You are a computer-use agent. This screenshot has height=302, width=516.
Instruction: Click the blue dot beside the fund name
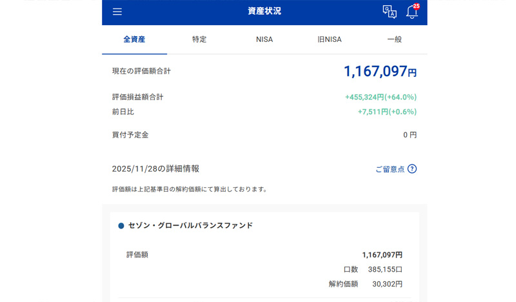[121, 226]
